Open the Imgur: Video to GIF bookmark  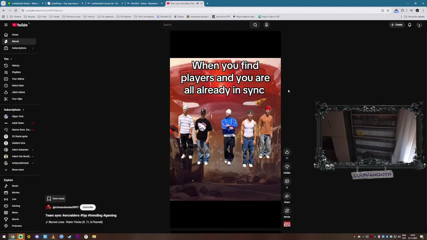click(x=269, y=17)
